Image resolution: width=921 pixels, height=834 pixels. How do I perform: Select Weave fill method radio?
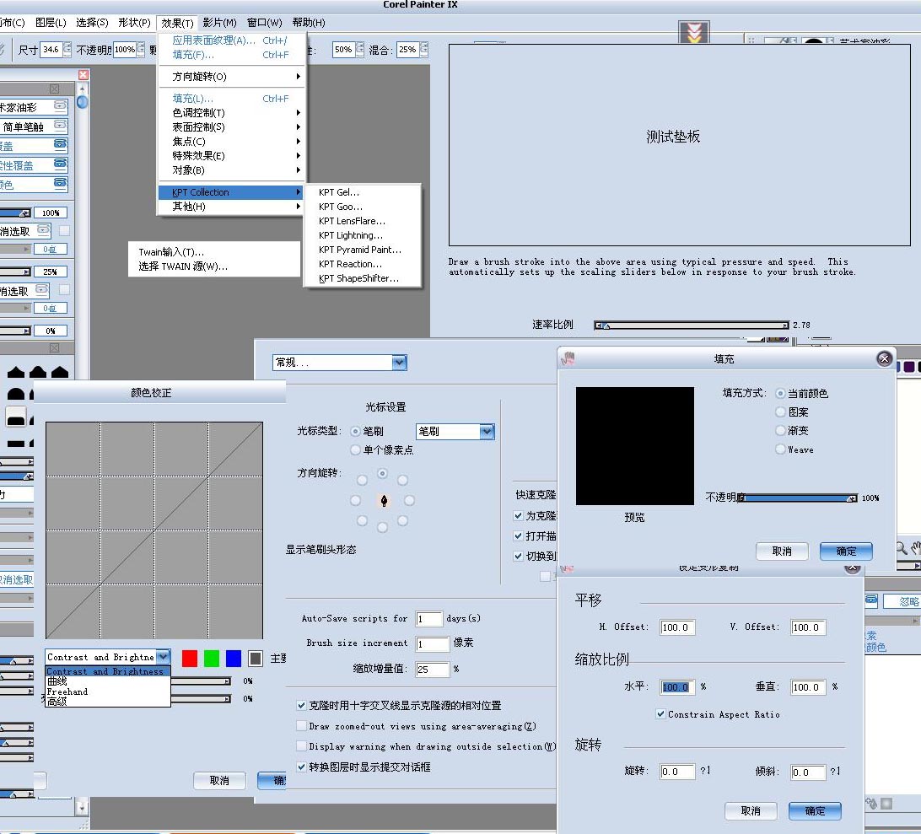click(780, 449)
